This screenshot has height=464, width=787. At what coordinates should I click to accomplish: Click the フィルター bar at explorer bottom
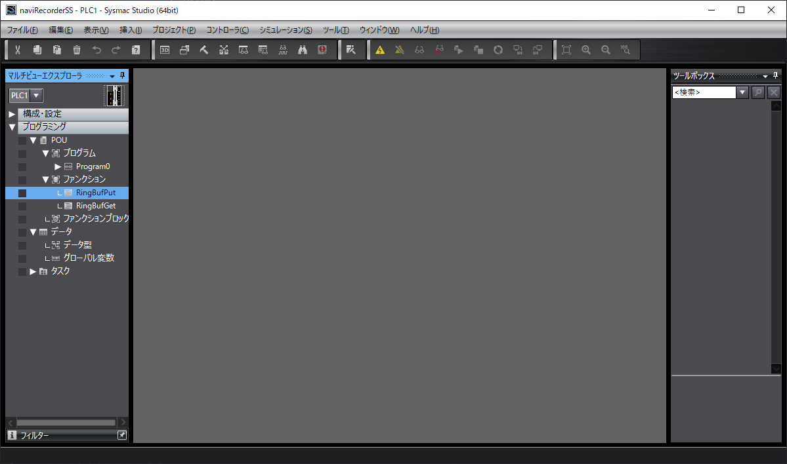pos(59,435)
